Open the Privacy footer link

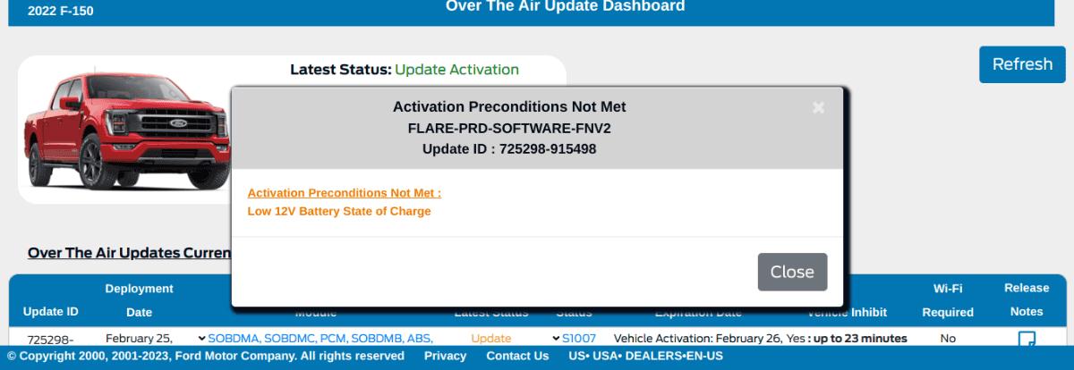click(445, 356)
